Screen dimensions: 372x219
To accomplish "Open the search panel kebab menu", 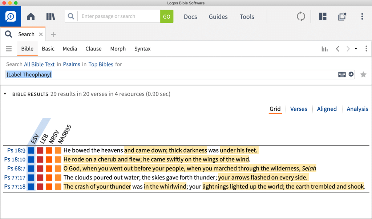I will [x=366, y=49].
